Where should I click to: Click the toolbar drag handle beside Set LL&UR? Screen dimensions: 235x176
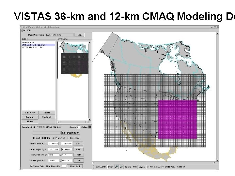point(93,167)
